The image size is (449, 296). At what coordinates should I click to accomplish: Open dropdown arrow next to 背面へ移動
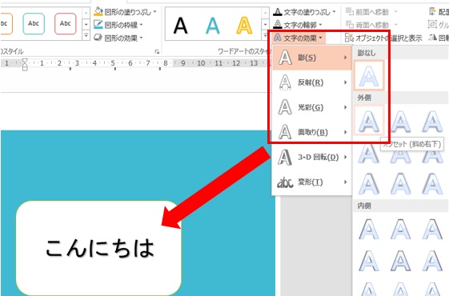395,25
